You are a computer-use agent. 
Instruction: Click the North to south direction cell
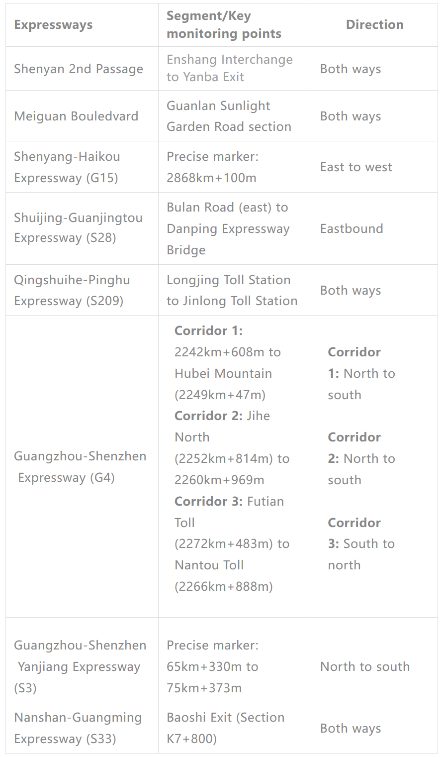click(x=365, y=666)
